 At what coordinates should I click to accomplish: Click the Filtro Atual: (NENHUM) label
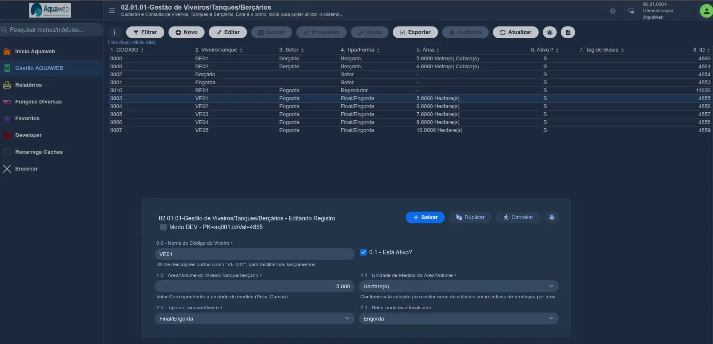click(x=132, y=42)
